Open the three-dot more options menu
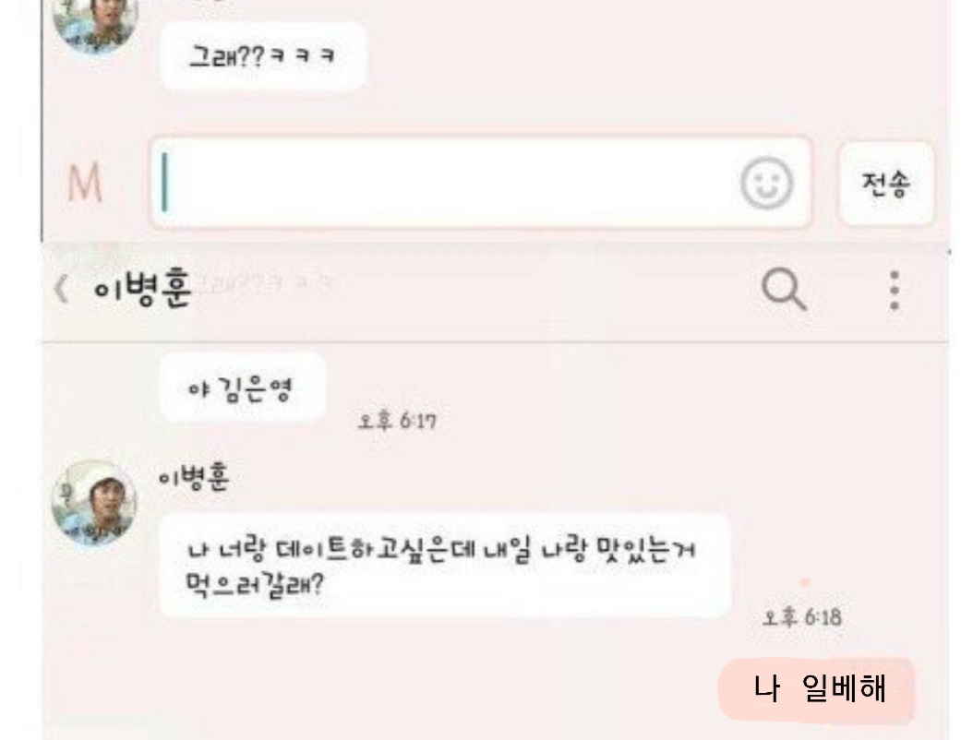Viewport: 961px width, 740px height. tap(895, 290)
